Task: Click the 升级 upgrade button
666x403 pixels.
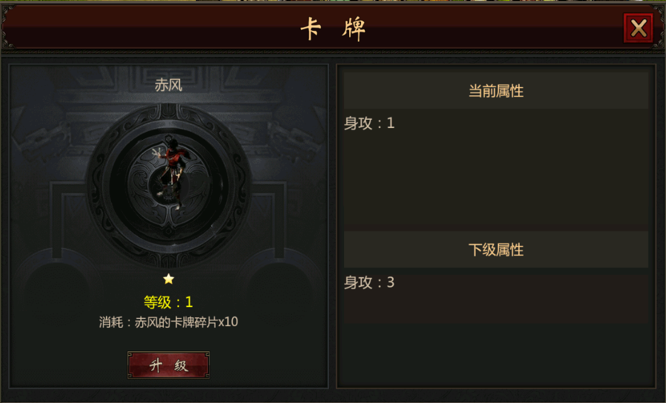Action: pyautogui.click(x=169, y=365)
